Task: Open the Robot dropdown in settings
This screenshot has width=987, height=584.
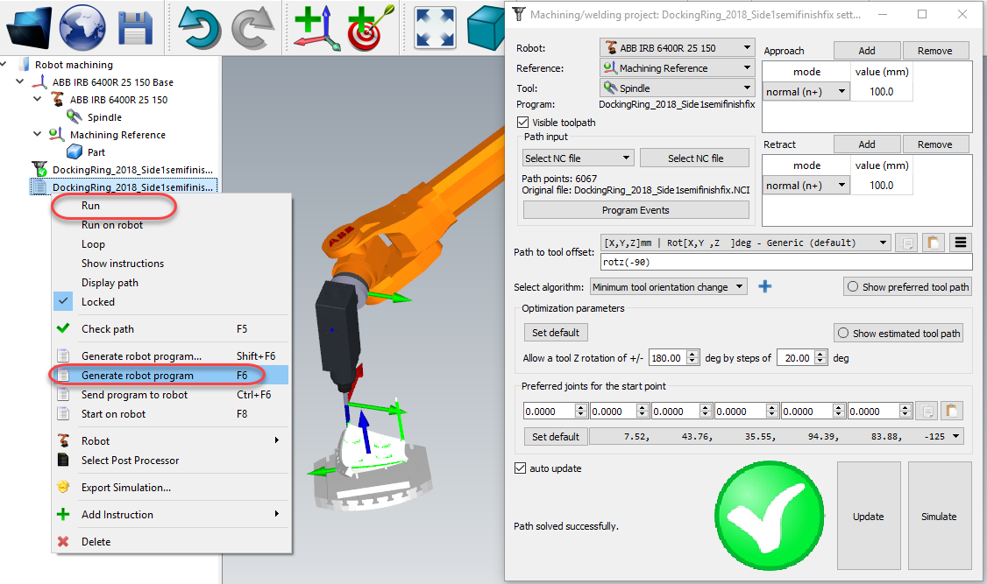Action: tap(678, 48)
